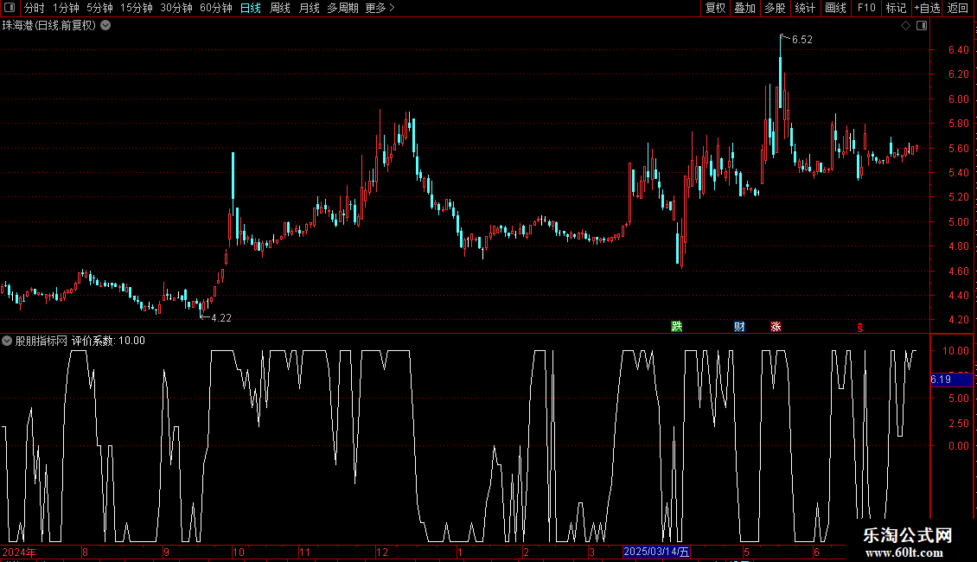Add stock with +自选 button
977x562 pixels.
click(927, 8)
